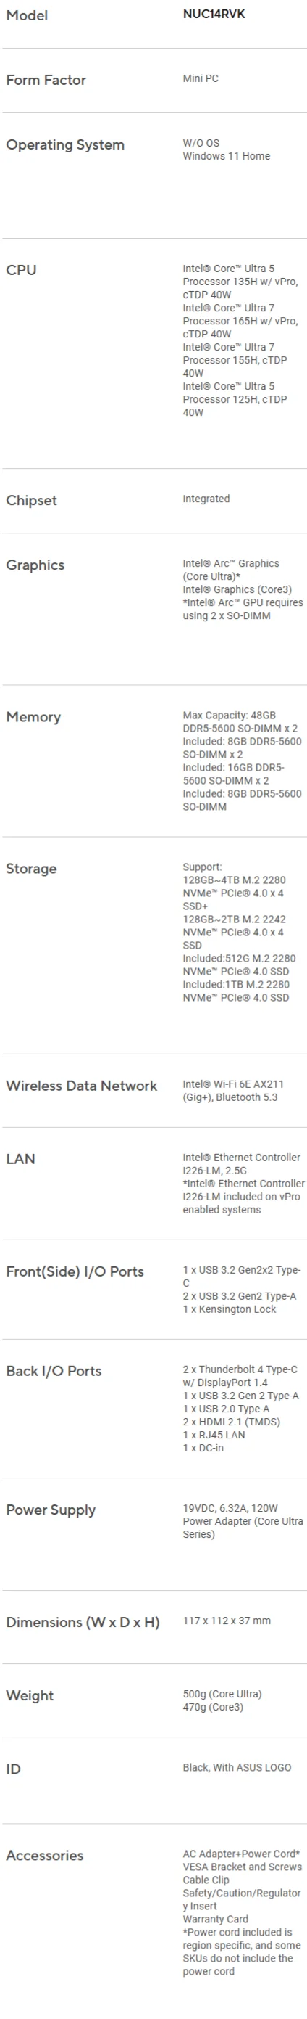Select the Weight specification label
Screen dimensions: 307x2019
(x=30, y=1695)
